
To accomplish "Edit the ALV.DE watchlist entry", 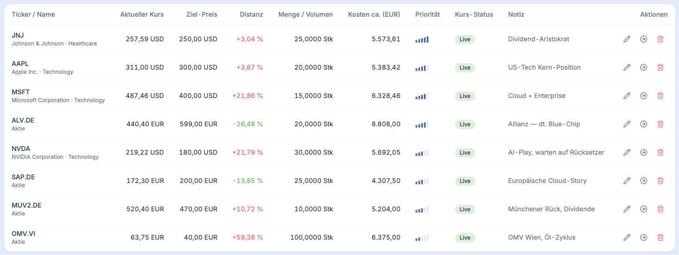I will click(x=627, y=124).
